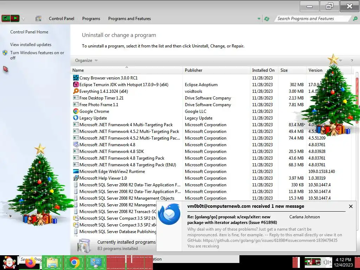Open Firefox from the taskbar
The image size is (360, 270).
click(30, 262)
